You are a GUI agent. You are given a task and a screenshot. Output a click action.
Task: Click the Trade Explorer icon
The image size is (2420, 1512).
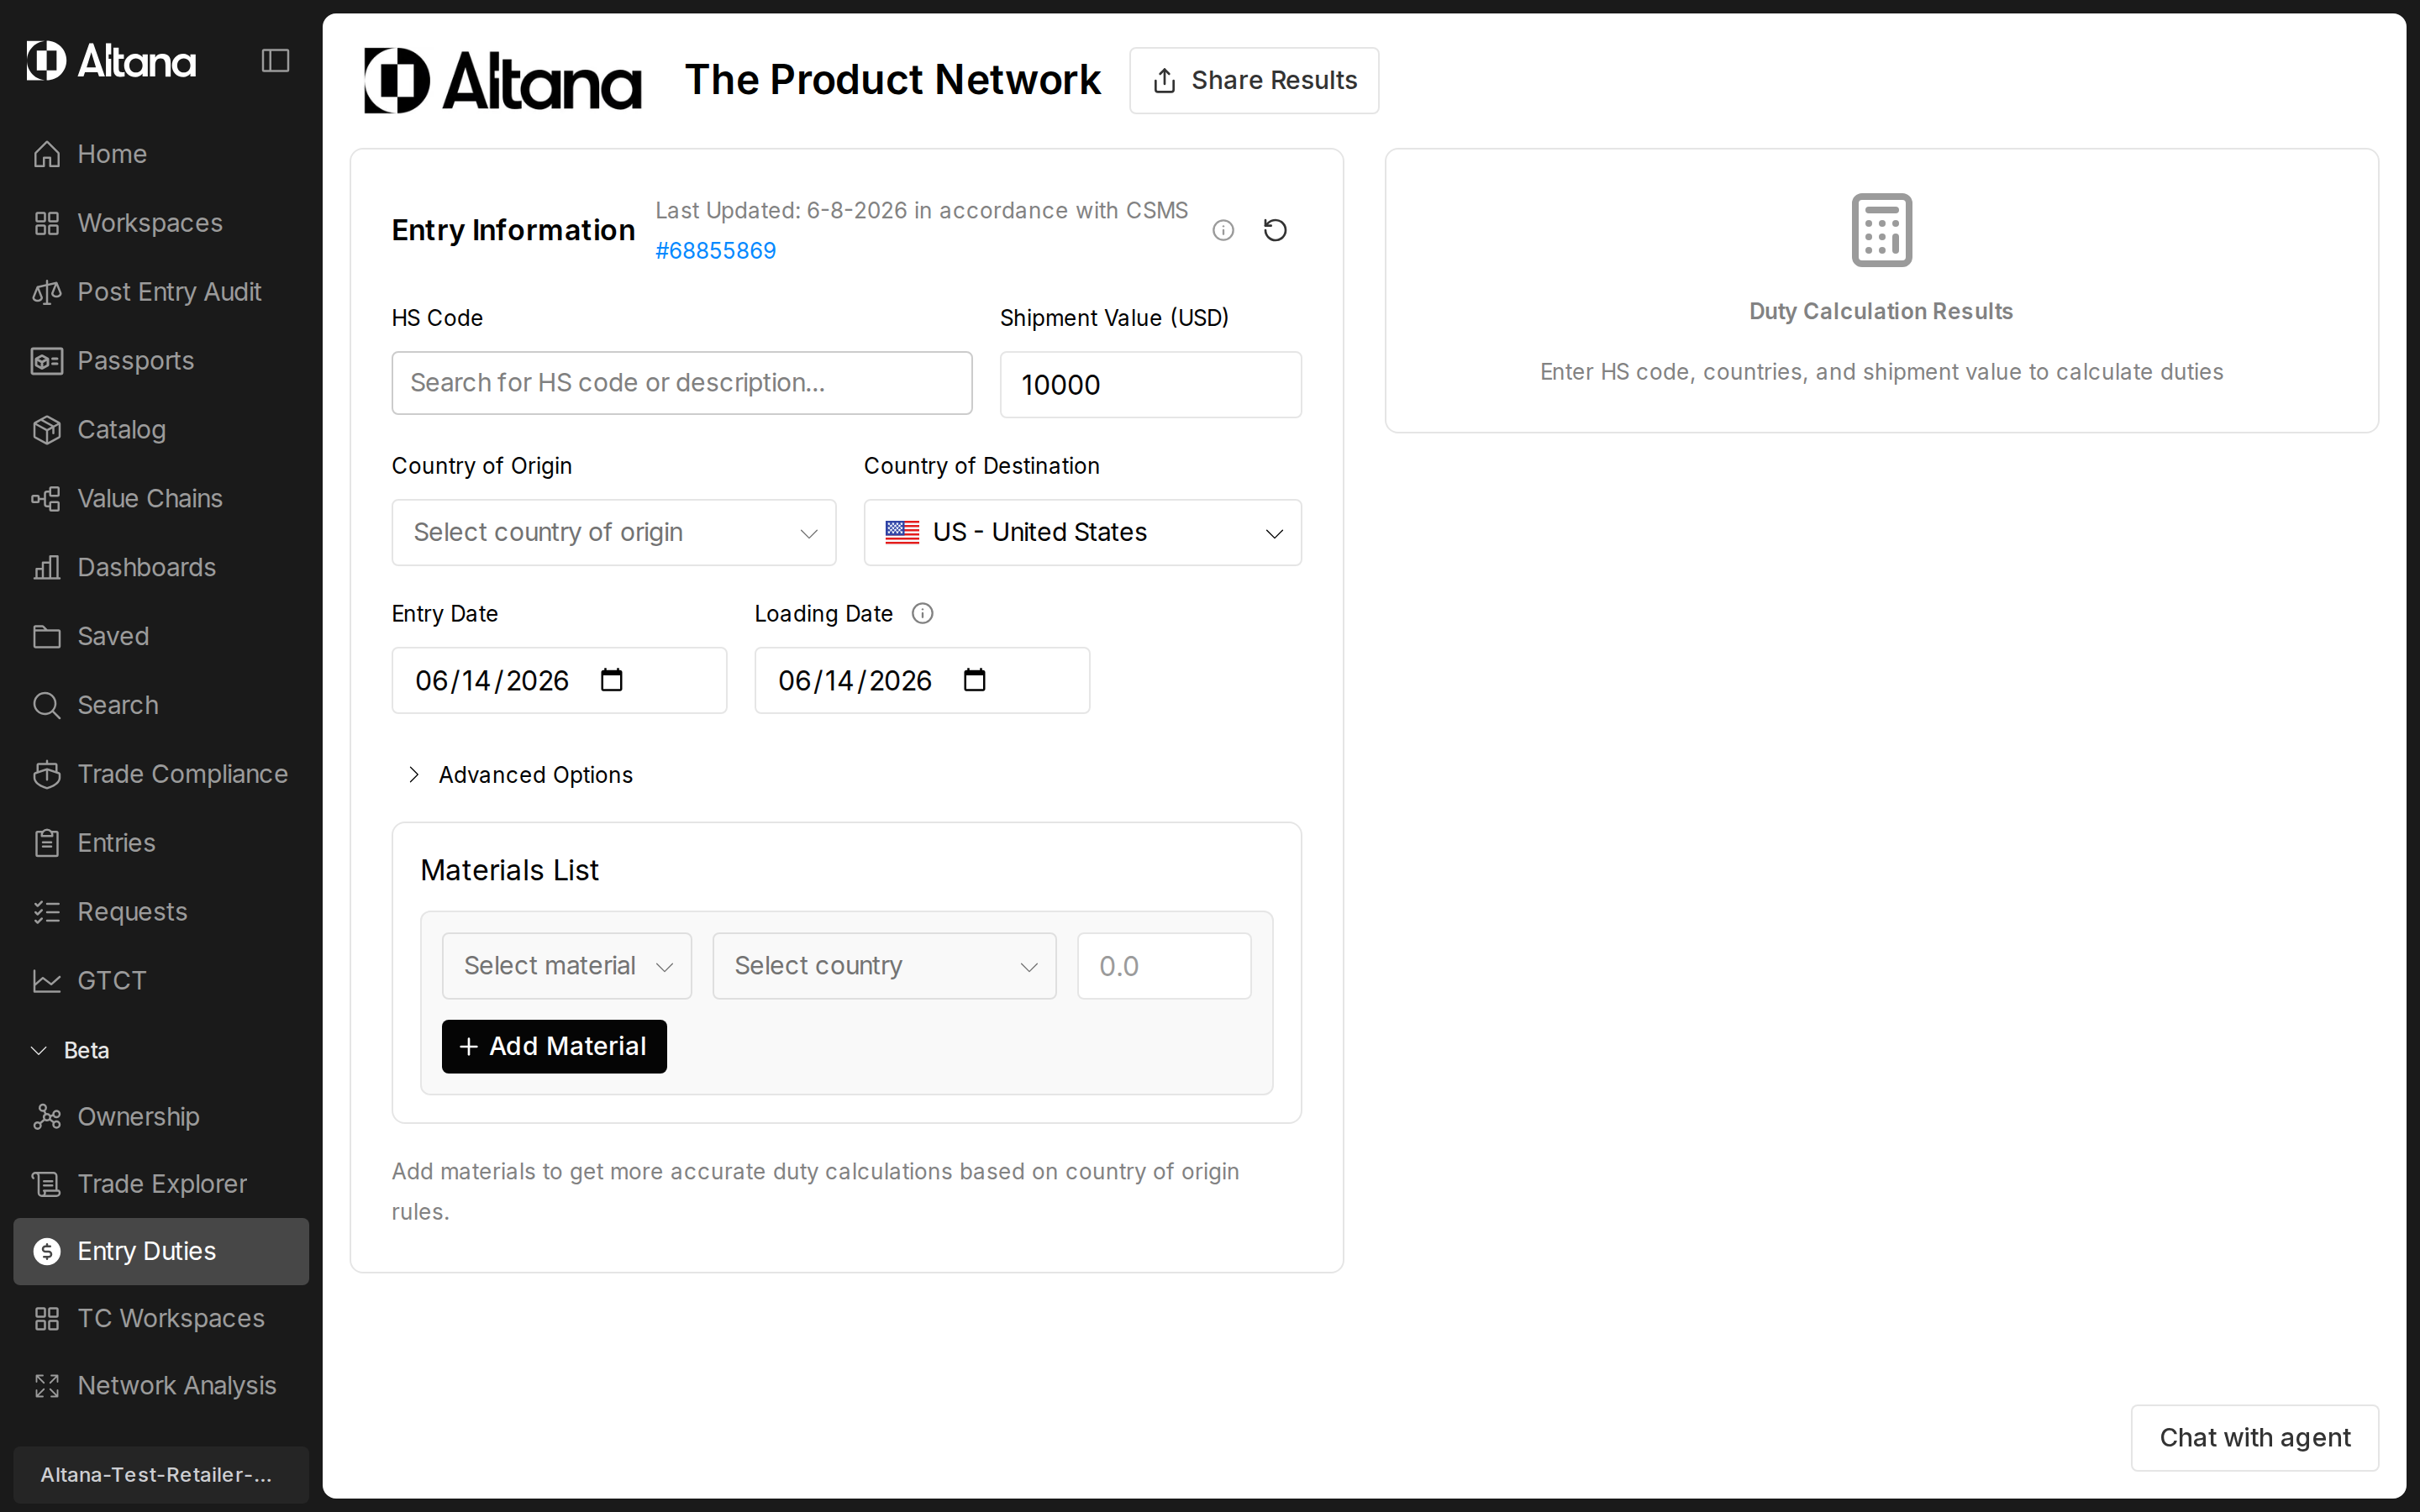click(46, 1184)
